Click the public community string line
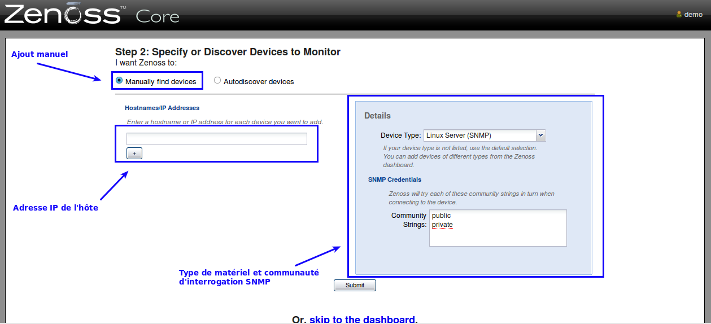Image resolution: width=711 pixels, height=324 pixels. coord(442,216)
